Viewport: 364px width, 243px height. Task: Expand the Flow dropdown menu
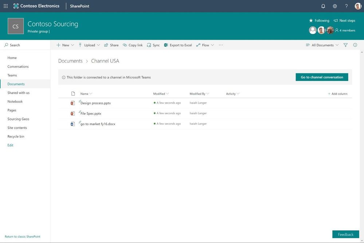pyautogui.click(x=212, y=45)
